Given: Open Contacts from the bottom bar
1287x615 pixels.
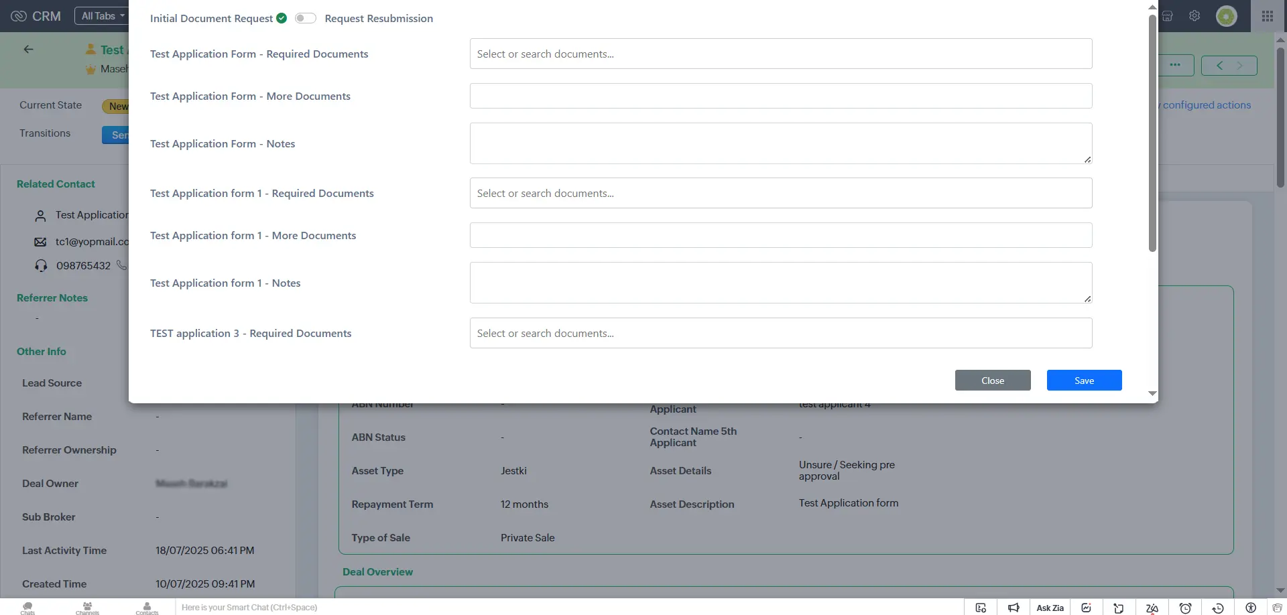Looking at the screenshot, I should (147, 607).
